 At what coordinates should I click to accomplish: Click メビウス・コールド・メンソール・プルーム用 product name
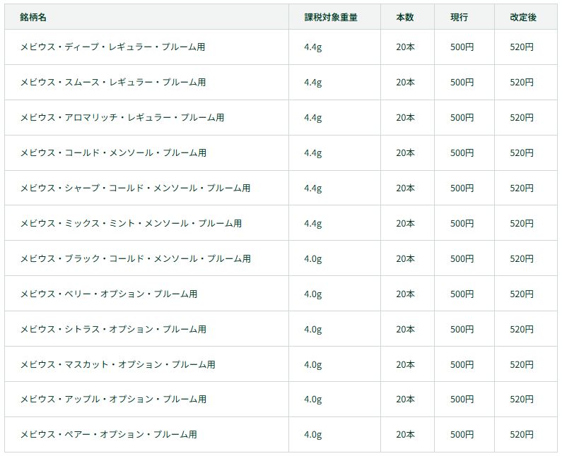pos(112,153)
